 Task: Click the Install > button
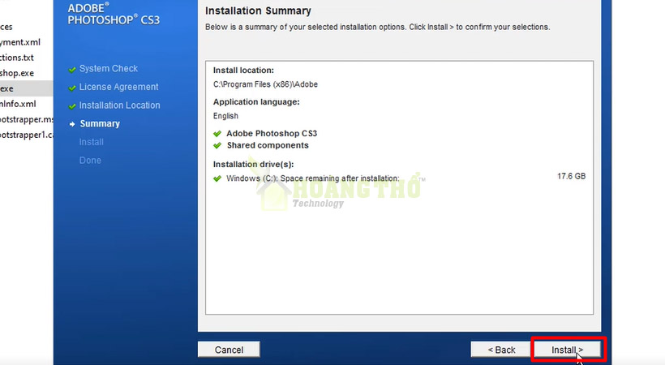click(x=568, y=350)
